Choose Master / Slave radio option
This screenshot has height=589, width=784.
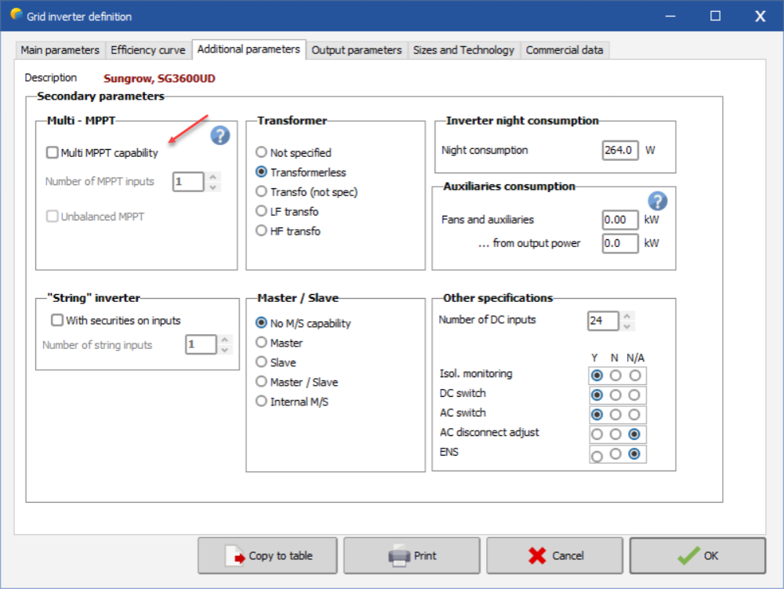(x=262, y=382)
